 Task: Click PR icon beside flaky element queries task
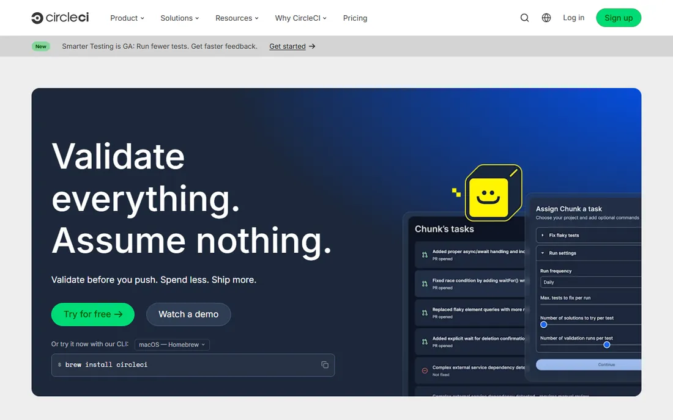[425, 313]
